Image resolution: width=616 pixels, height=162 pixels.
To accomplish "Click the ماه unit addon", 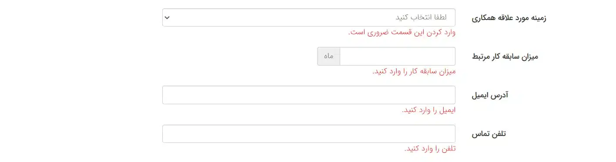I will 328,56.
